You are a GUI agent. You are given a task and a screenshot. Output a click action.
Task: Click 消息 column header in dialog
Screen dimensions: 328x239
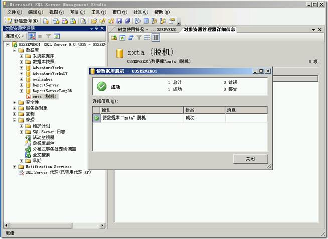pos(246,110)
